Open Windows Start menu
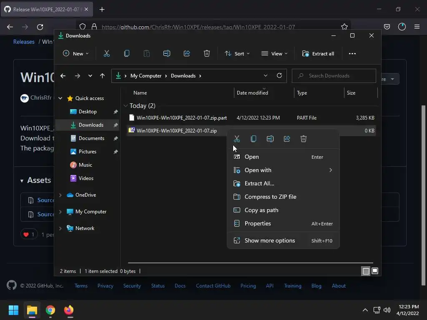This screenshot has width=427, height=320. click(13, 310)
